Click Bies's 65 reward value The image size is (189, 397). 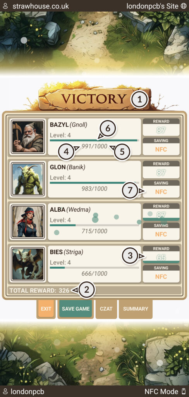[161, 257]
